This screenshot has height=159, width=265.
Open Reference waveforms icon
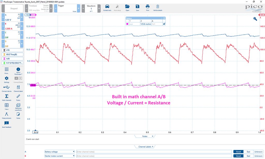pos(18,105)
